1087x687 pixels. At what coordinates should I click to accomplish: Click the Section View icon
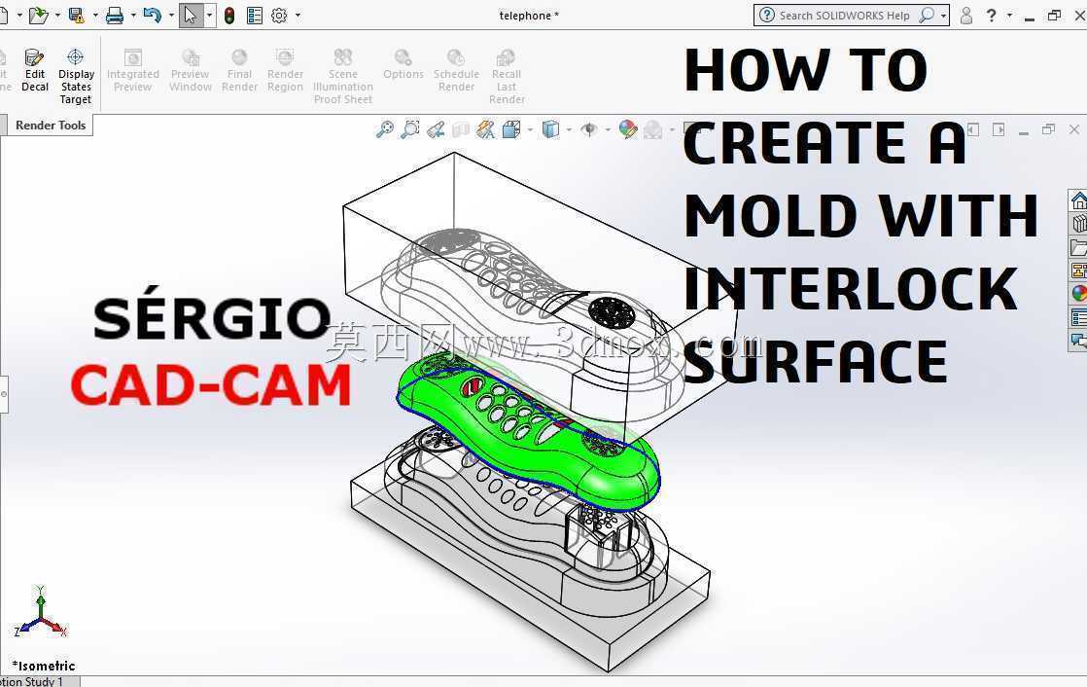point(461,129)
